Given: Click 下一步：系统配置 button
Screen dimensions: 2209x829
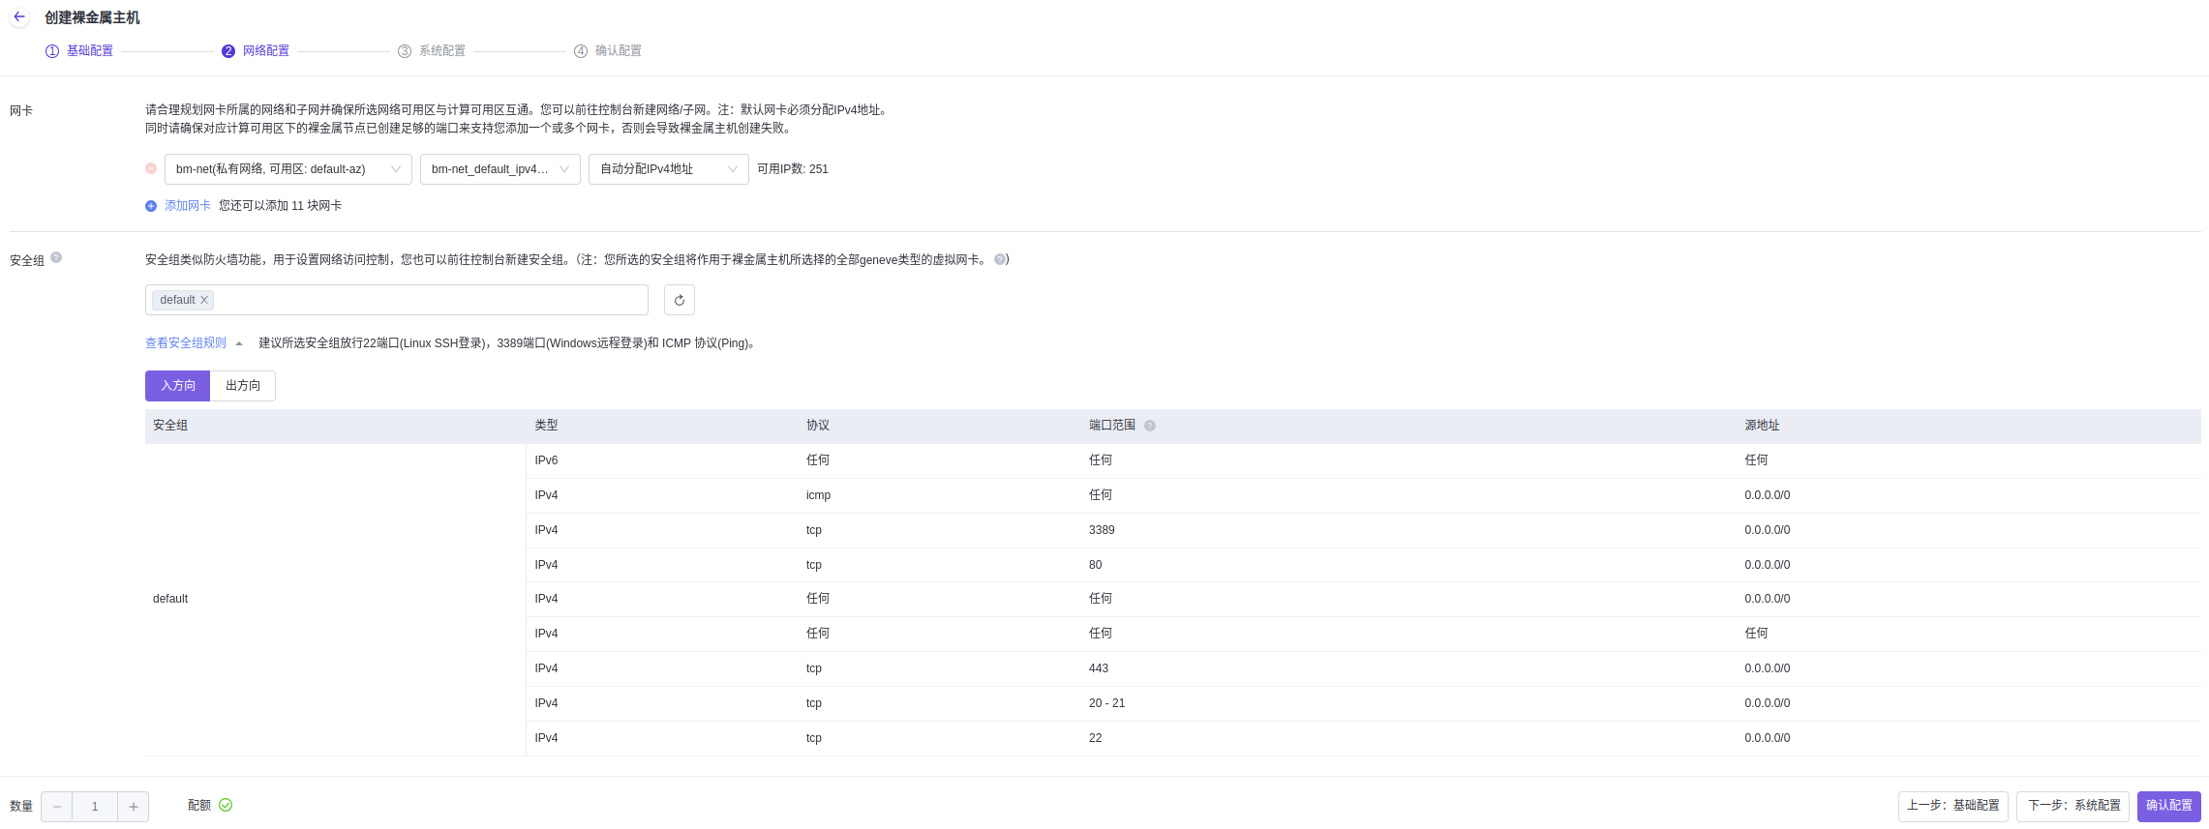Looking at the screenshot, I should coord(2073,806).
